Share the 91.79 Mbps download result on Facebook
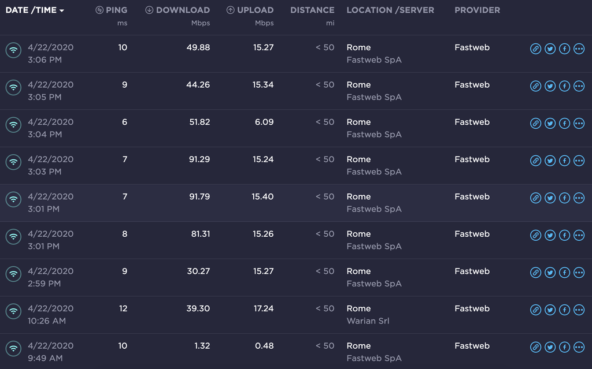Viewport: 592px width, 369px height. (564, 198)
